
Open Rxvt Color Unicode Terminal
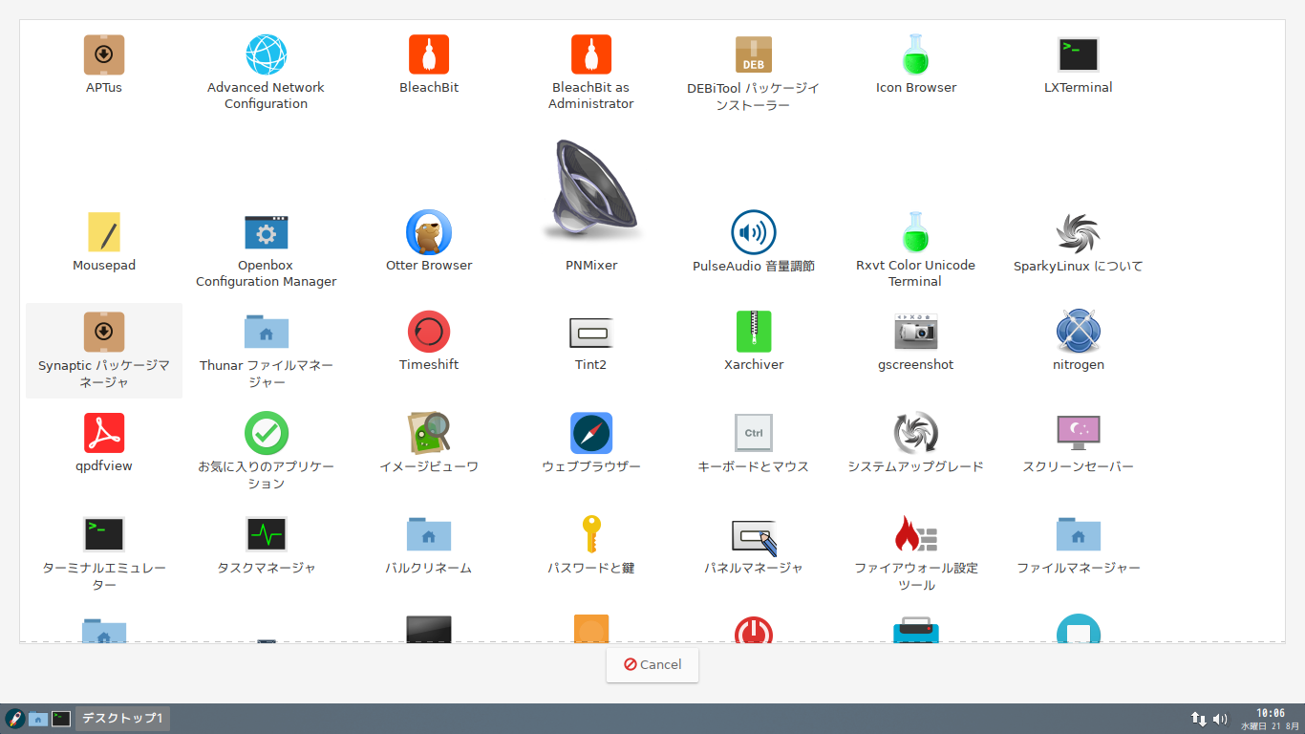[x=916, y=232]
